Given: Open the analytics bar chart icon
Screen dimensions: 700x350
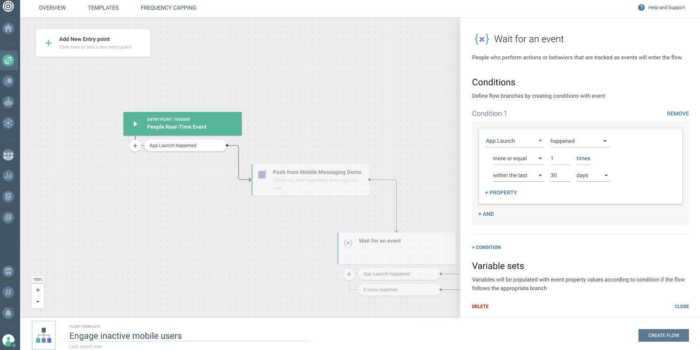Looking at the screenshot, I should [8, 176].
